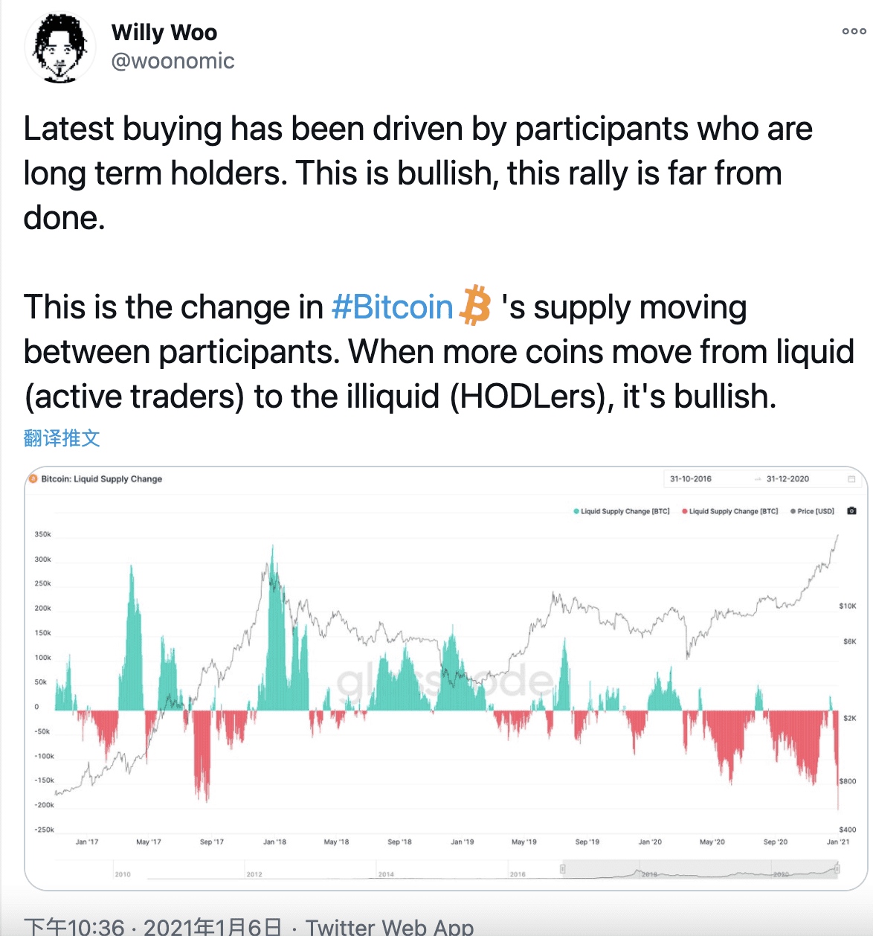Open the Liquid Supply Change chart image
The height and width of the screenshot is (936, 873).
click(x=446, y=678)
